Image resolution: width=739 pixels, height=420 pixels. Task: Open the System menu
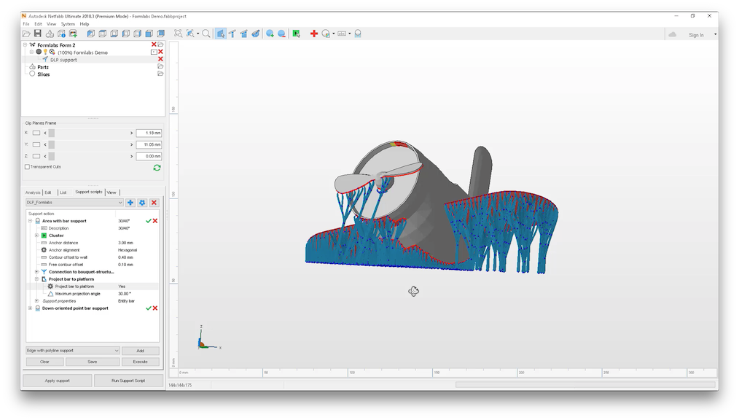coord(68,24)
